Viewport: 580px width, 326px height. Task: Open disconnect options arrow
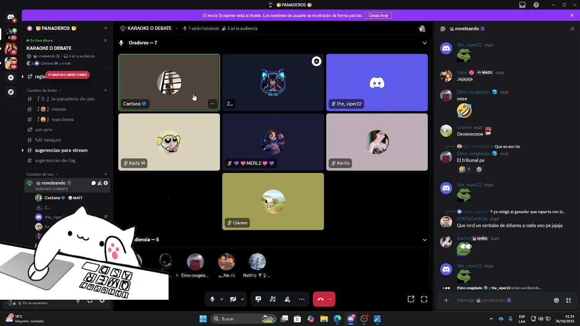[x=330, y=299]
